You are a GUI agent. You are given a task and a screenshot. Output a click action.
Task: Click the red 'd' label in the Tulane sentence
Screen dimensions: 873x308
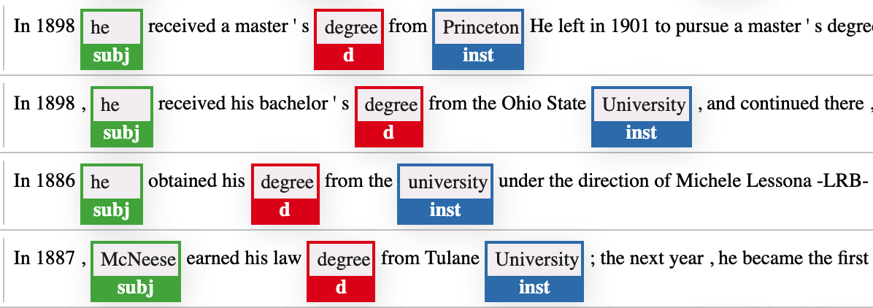tap(341, 288)
